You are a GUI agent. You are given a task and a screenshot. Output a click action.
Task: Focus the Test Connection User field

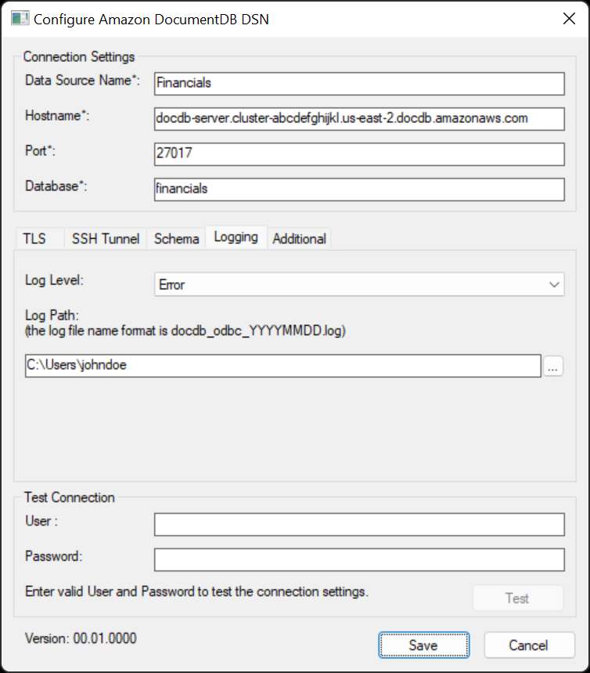(359, 524)
